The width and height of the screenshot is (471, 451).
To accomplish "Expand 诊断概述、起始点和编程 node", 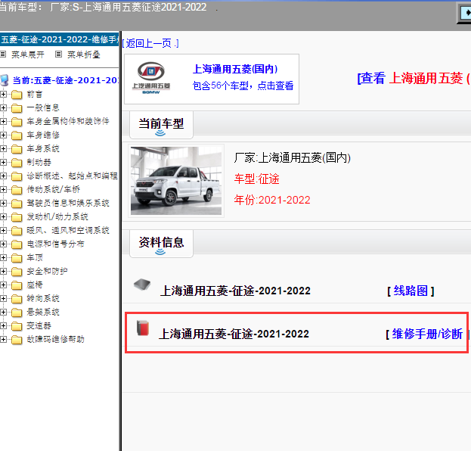I will pos(3,176).
